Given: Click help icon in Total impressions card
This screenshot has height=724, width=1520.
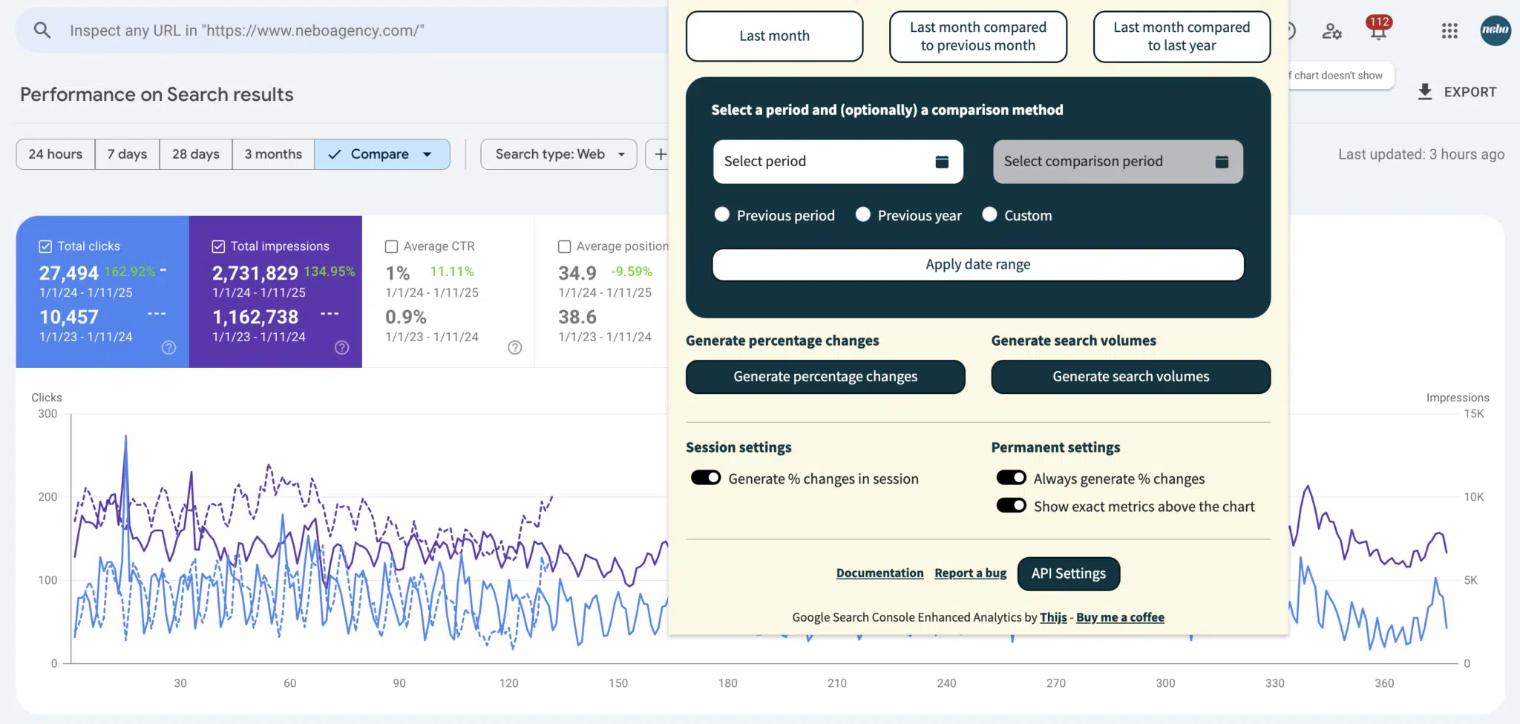Looking at the screenshot, I should 342,348.
